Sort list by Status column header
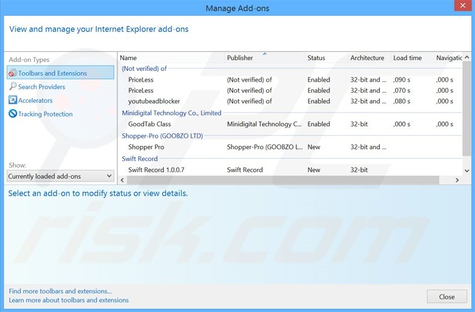Viewport: 475px width, 312px height. 316,58
